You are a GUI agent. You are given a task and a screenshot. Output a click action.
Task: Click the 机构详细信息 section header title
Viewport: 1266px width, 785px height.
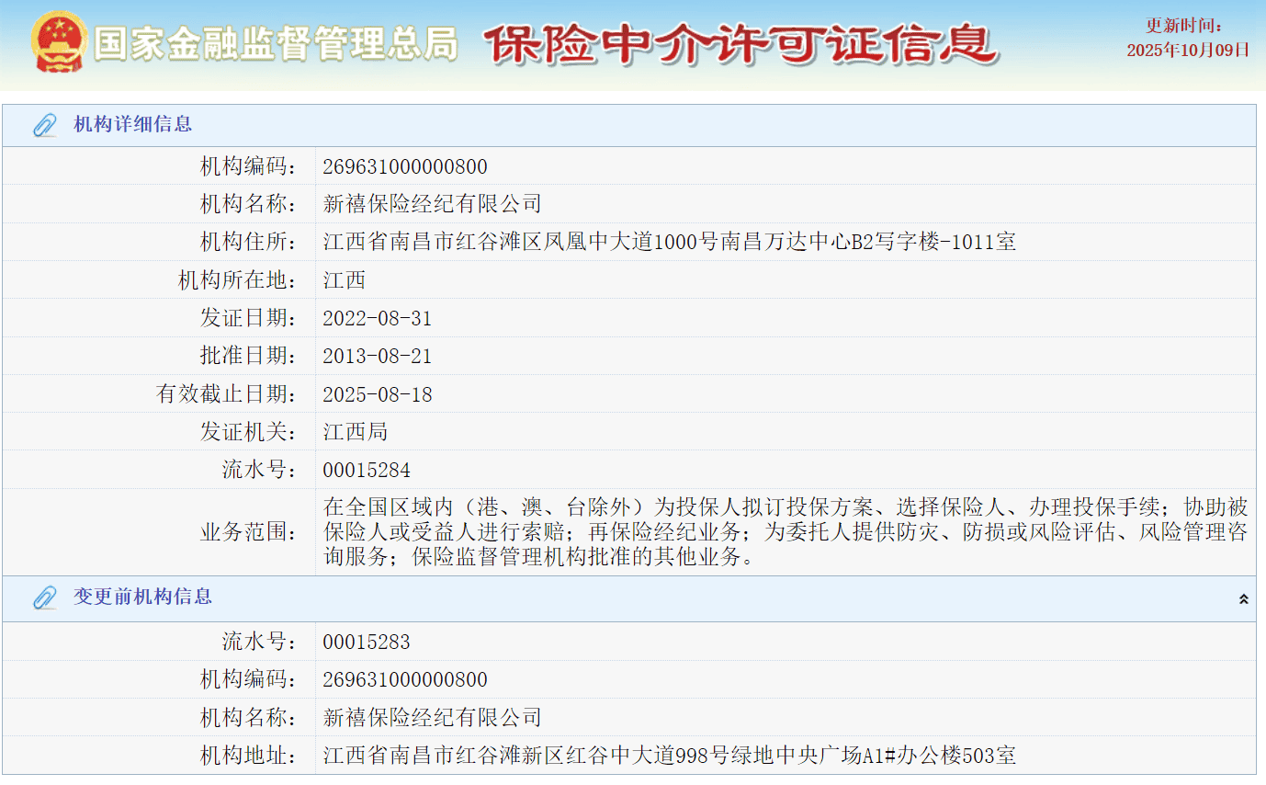pos(132,125)
